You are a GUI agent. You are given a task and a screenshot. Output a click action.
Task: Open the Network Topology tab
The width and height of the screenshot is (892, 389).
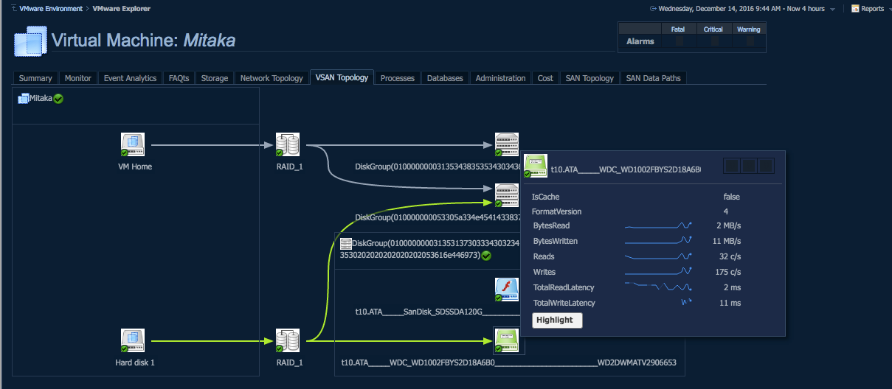pos(272,78)
